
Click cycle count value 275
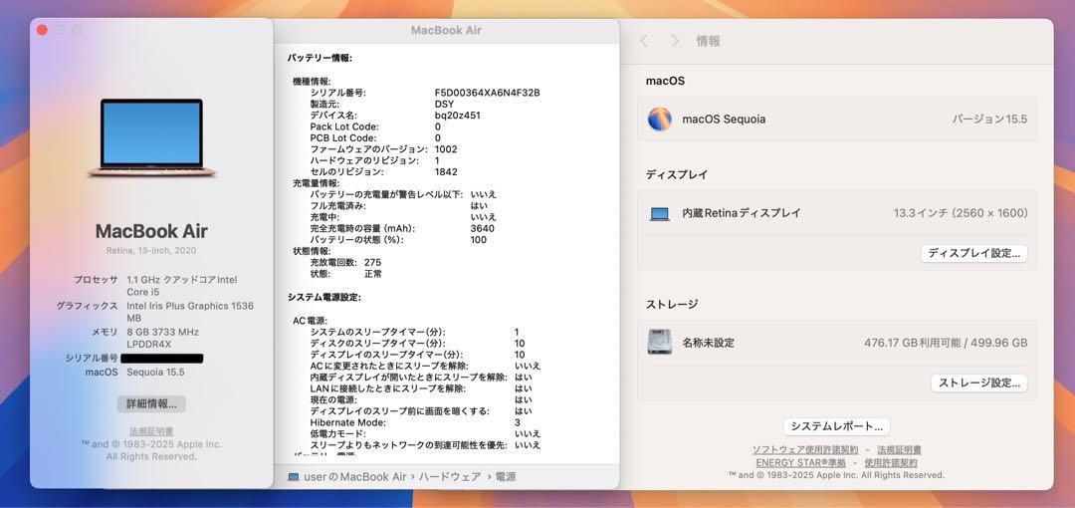[x=373, y=262]
